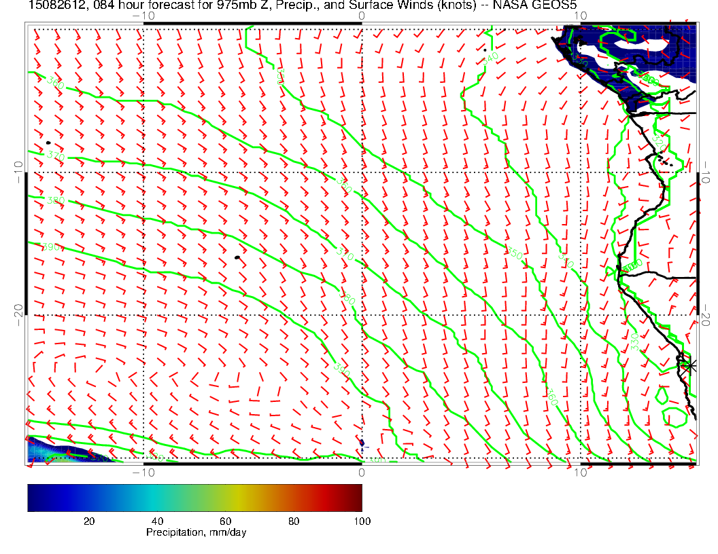Click the colorbar tick label 20
Viewport: 718px width, 554px height.
click(88, 521)
